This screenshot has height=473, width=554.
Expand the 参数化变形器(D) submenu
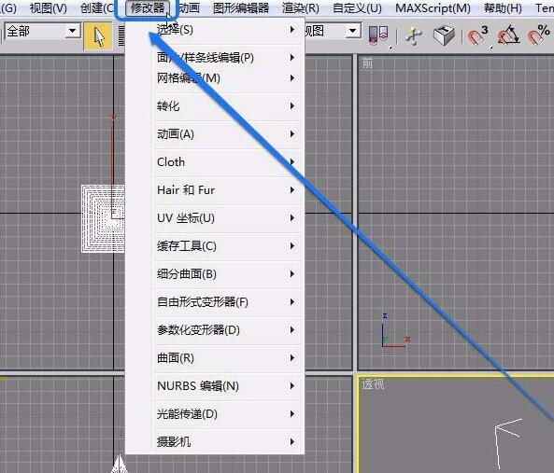click(x=228, y=330)
